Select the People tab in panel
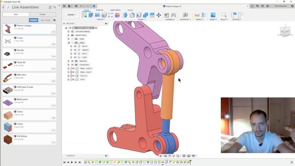The image size is (295, 166). 42,14
